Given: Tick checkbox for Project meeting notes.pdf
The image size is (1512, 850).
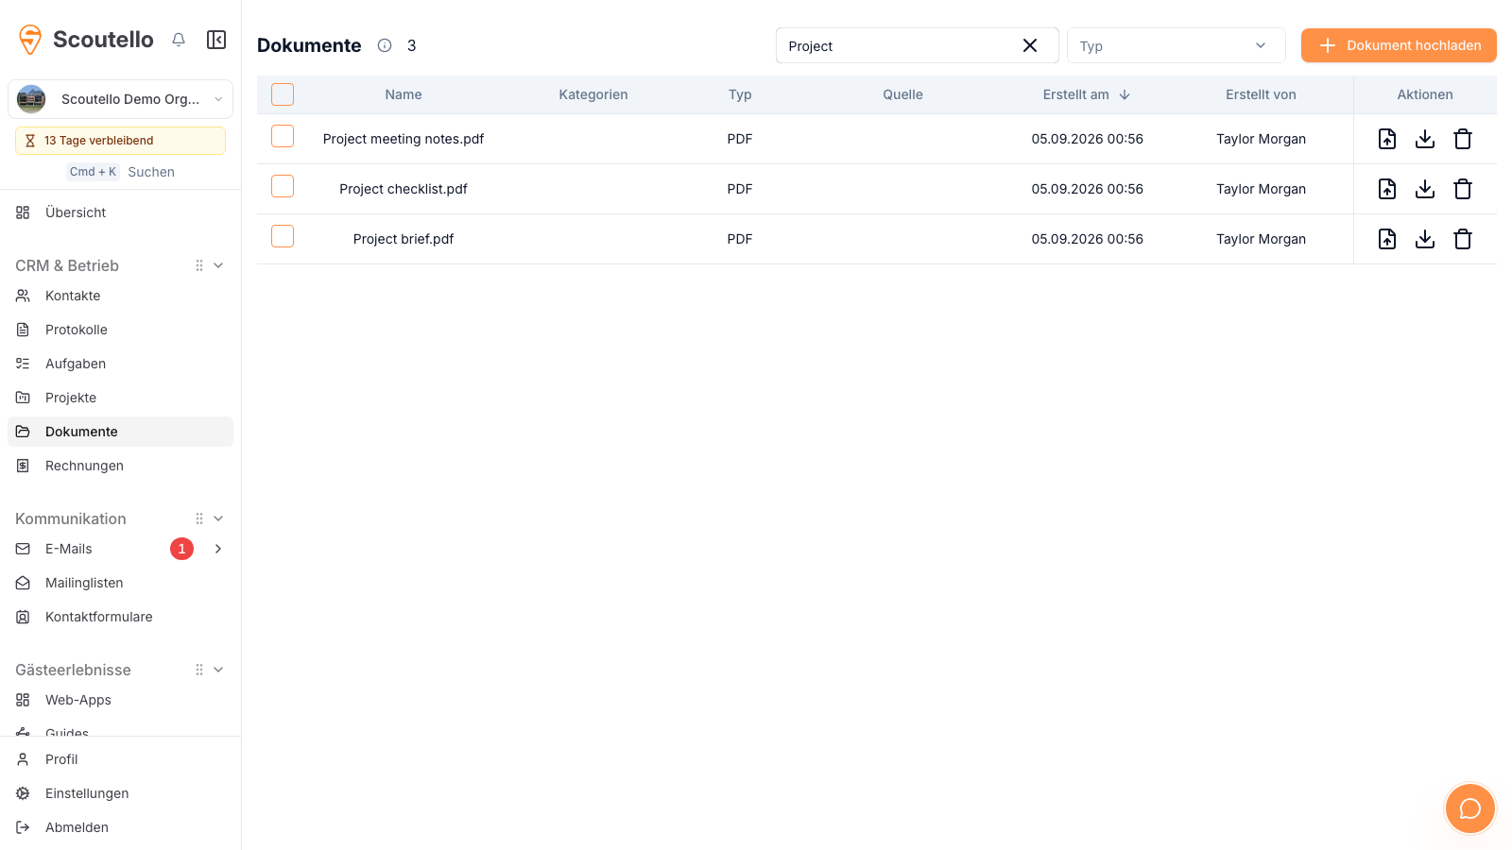Looking at the screenshot, I should click(283, 136).
